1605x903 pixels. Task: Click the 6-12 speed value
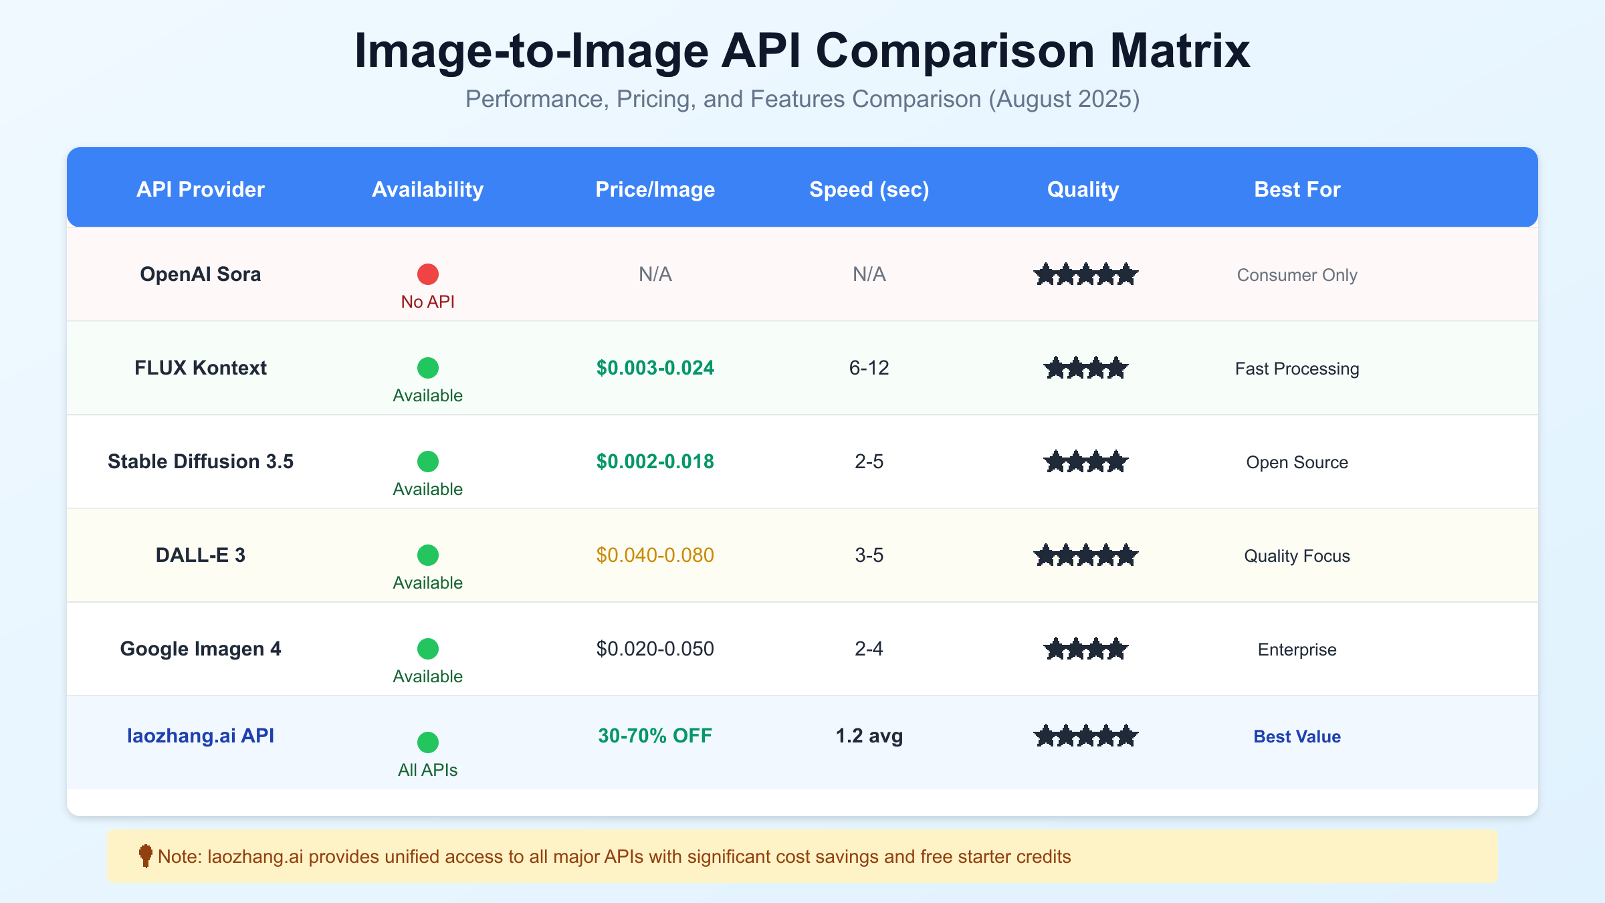tap(869, 368)
